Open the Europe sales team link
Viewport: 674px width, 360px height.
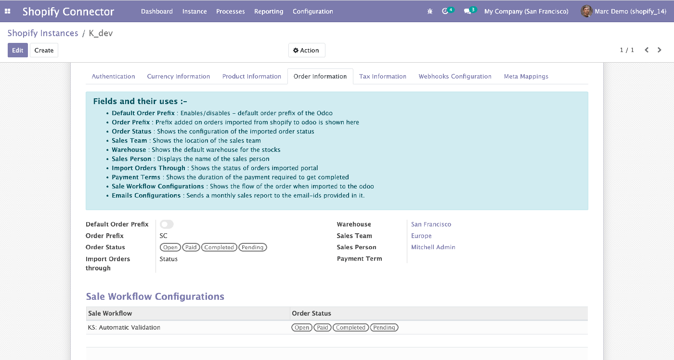[x=421, y=236]
